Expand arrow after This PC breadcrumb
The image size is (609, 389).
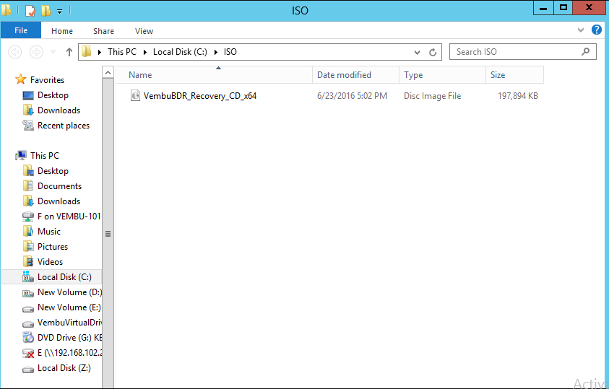tap(145, 52)
